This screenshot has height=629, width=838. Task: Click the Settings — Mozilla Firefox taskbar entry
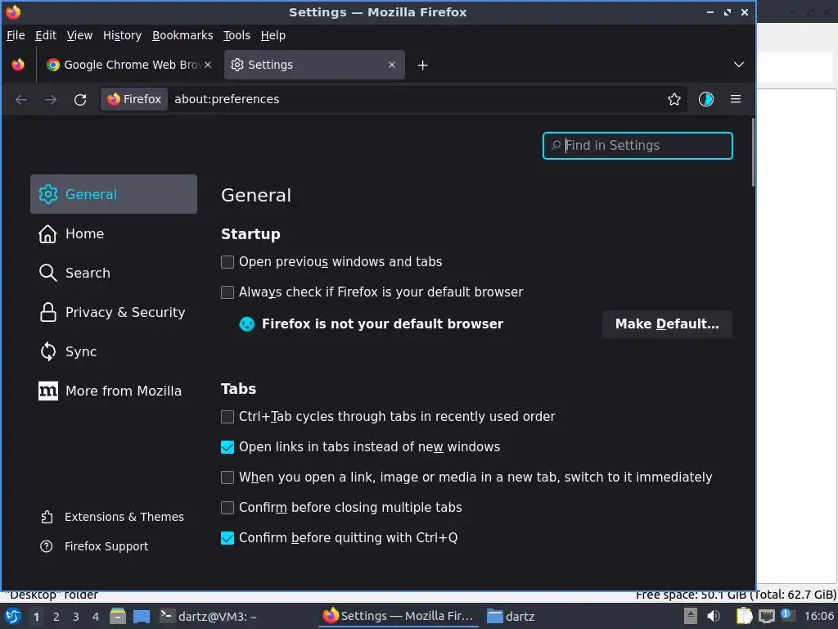pos(399,617)
